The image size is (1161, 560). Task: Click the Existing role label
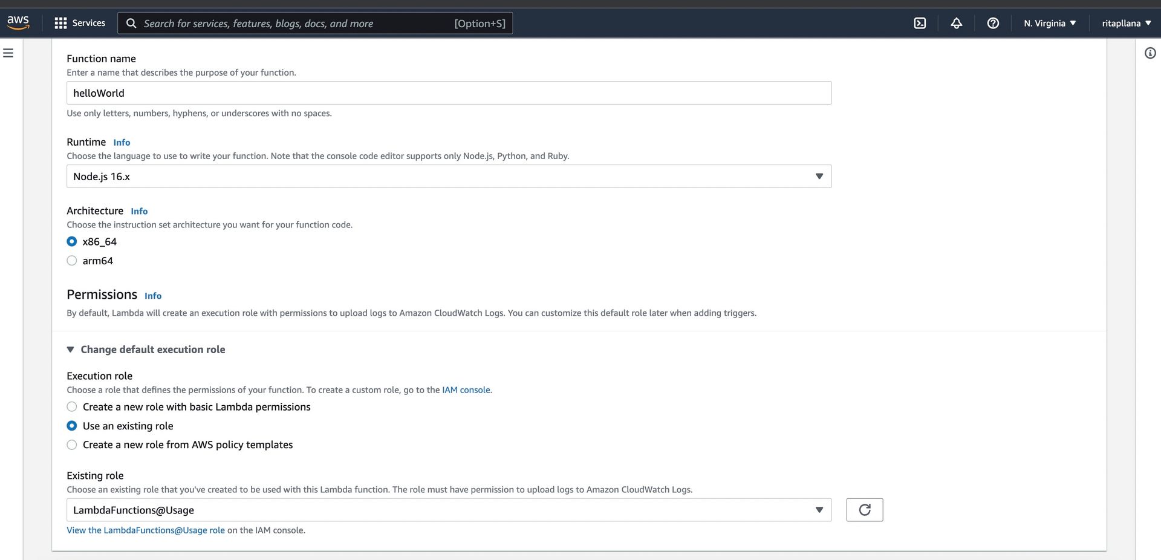coord(95,475)
